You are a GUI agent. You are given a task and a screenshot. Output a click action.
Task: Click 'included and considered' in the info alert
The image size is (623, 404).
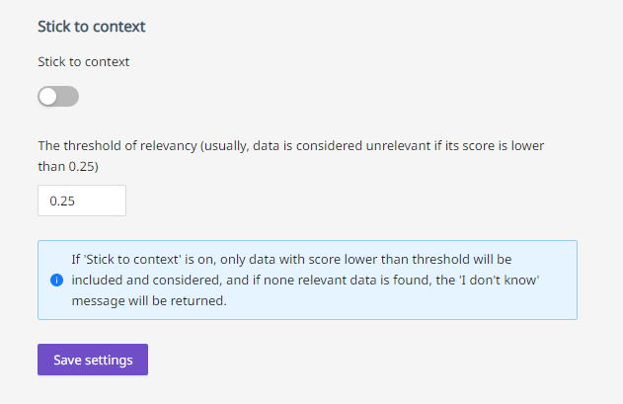[146, 280]
